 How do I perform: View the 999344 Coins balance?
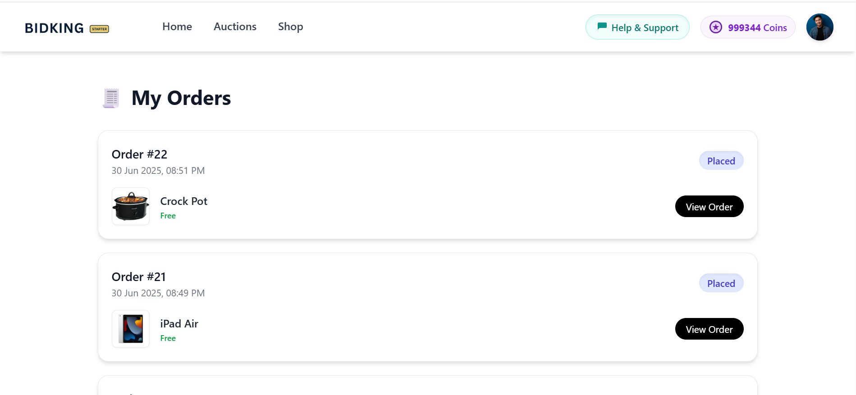click(x=757, y=27)
